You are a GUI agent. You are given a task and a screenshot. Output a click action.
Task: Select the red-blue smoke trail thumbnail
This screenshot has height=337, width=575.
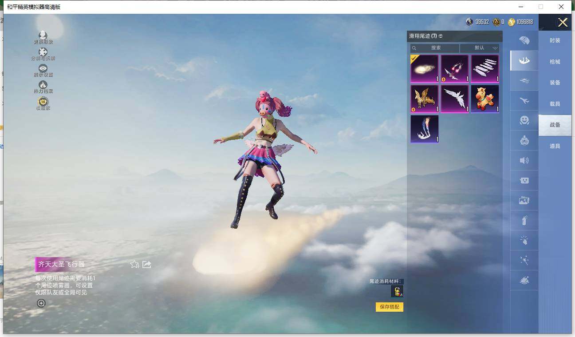click(425, 129)
